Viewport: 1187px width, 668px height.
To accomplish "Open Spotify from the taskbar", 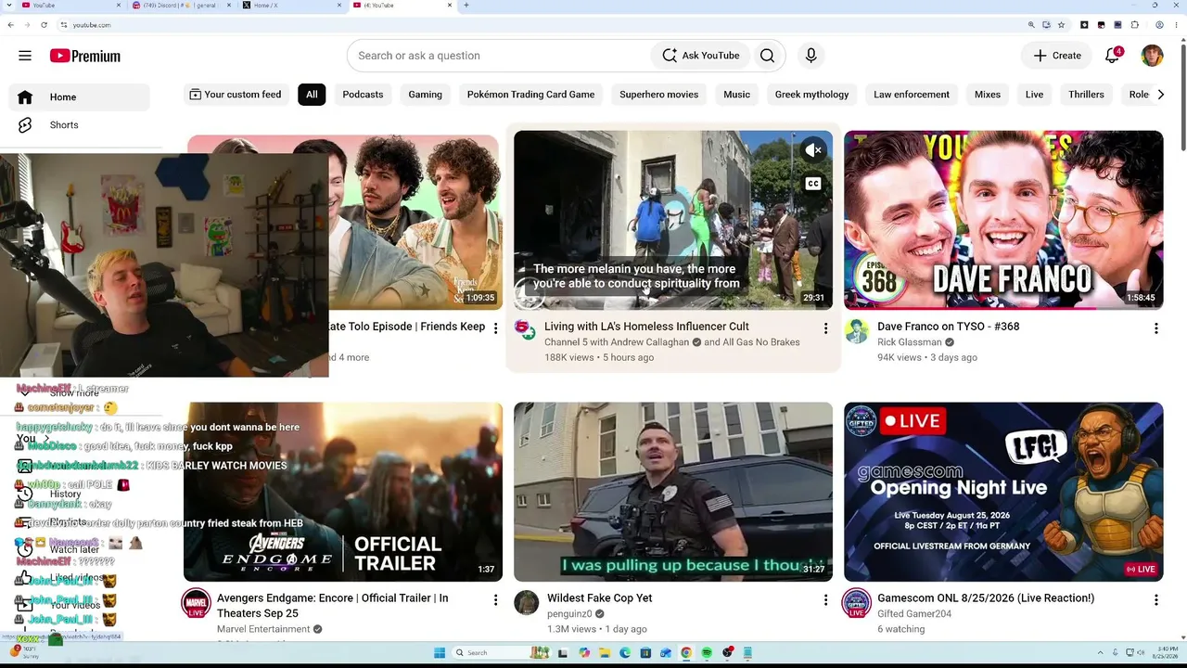I will [x=707, y=653].
